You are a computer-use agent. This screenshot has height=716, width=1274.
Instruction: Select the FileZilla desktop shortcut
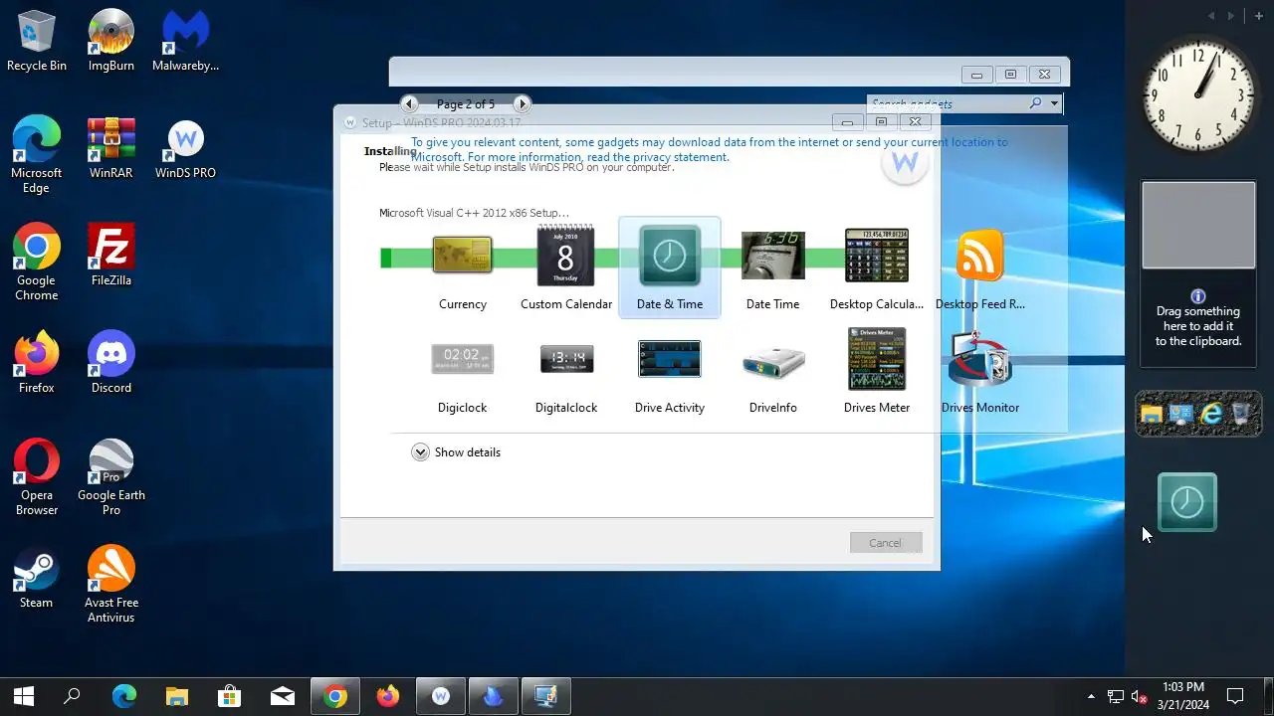(111, 256)
